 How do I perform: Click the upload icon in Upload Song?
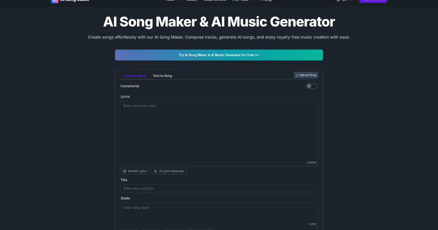(x=298, y=75)
